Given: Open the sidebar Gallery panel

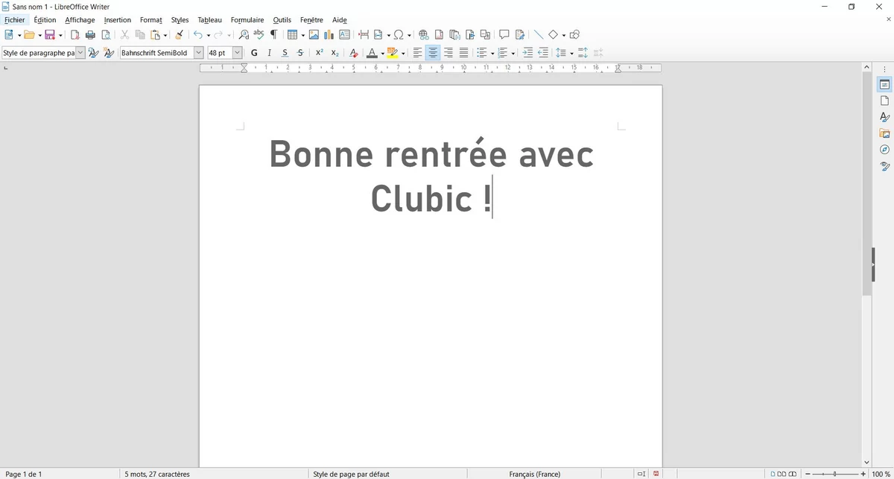Looking at the screenshot, I should point(884,133).
